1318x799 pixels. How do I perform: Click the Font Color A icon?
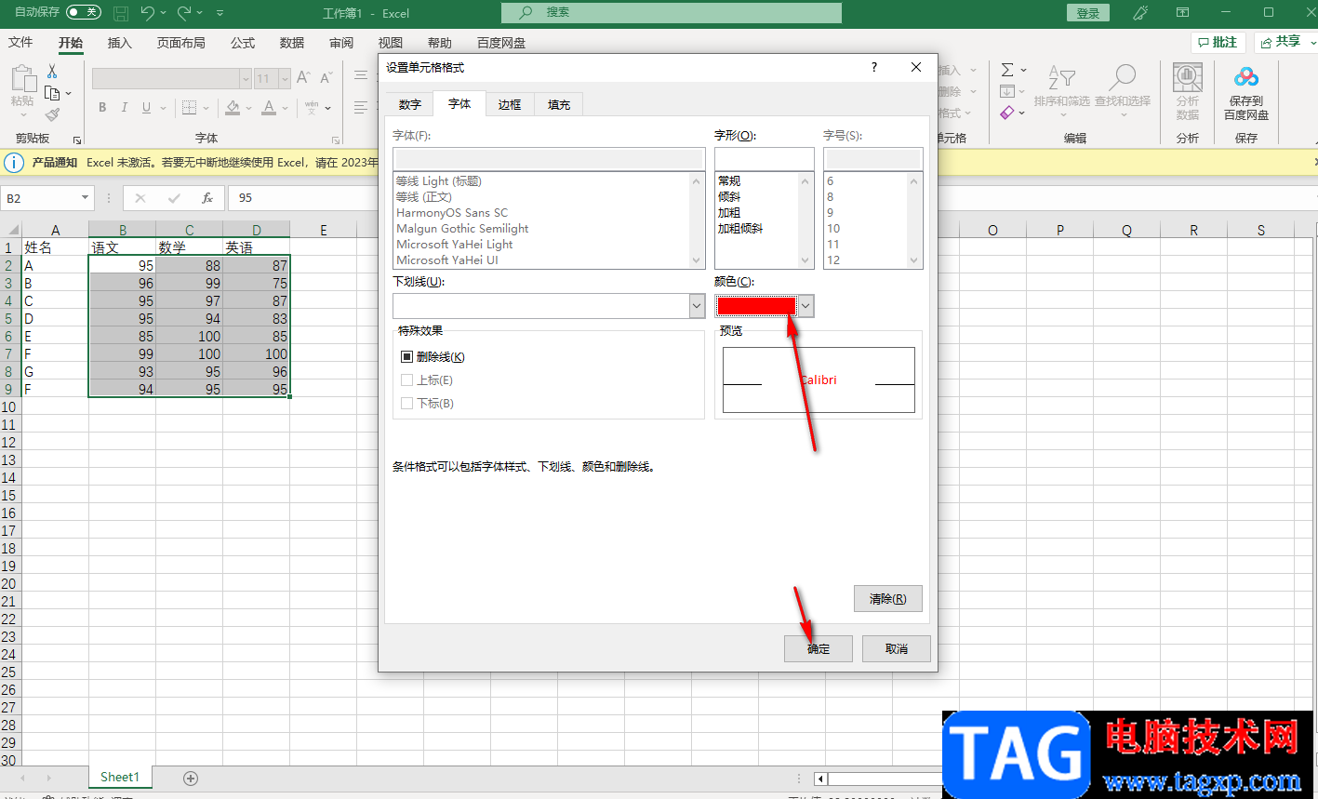pyautogui.click(x=269, y=108)
